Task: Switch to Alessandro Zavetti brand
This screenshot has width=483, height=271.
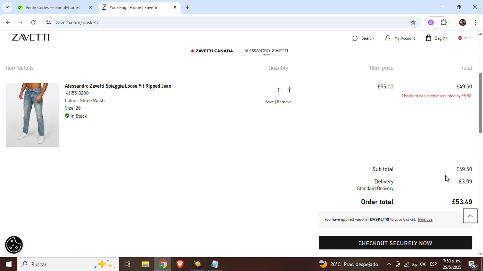Action: coord(266,51)
